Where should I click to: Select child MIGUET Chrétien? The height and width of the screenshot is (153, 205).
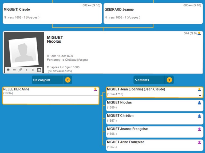(149, 118)
